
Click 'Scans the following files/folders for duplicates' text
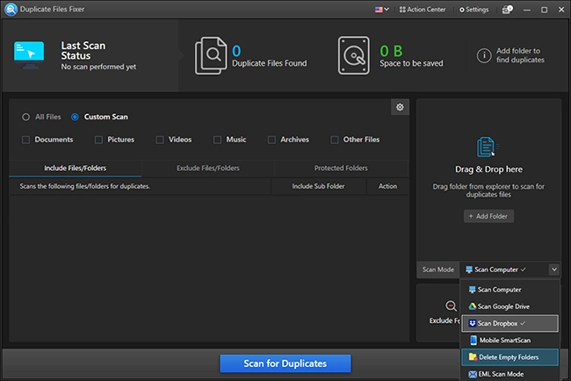[x=85, y=186]
